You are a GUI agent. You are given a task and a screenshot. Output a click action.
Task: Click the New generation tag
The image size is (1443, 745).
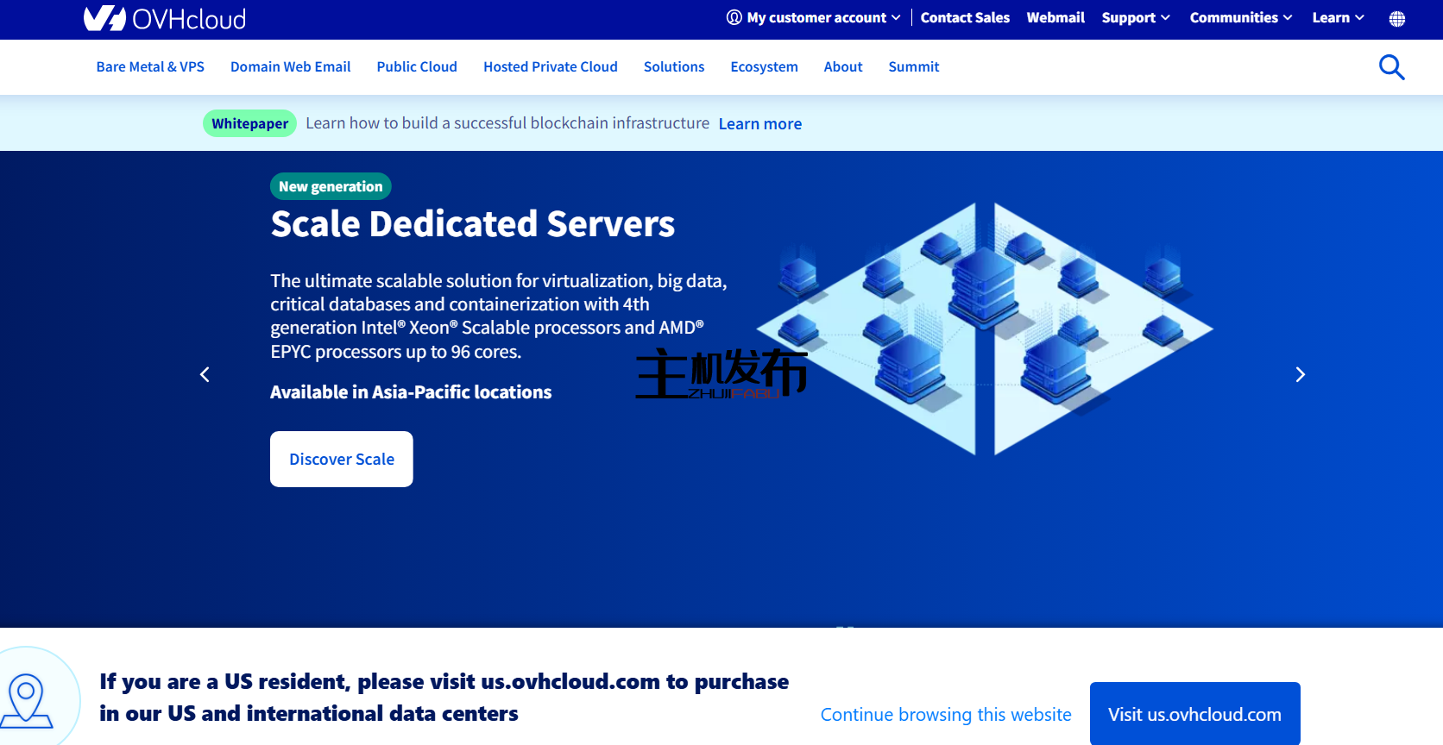[331, 186]
